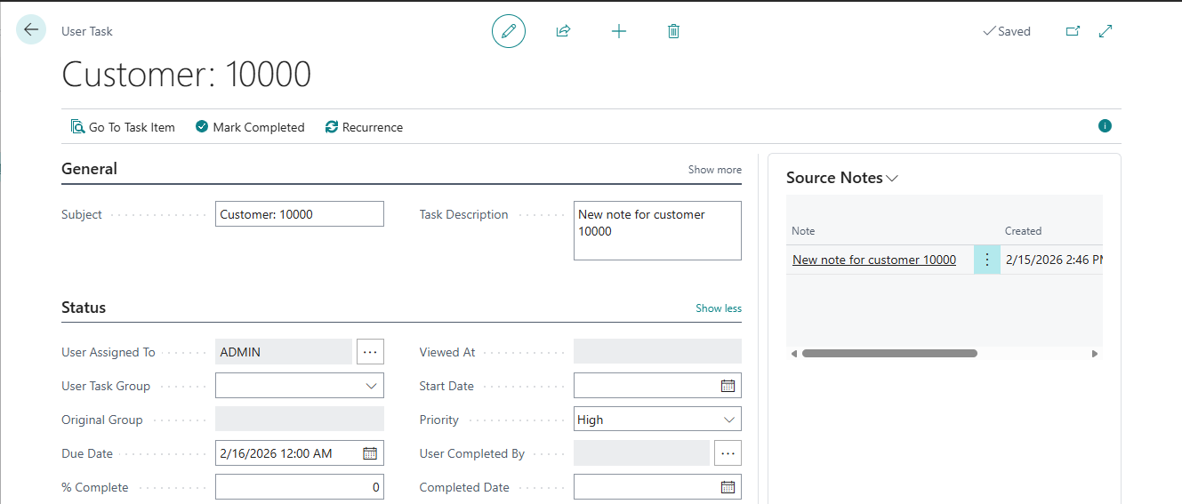Click the green information icon
Screen dimensions: 1182x504
point(1105,126)
